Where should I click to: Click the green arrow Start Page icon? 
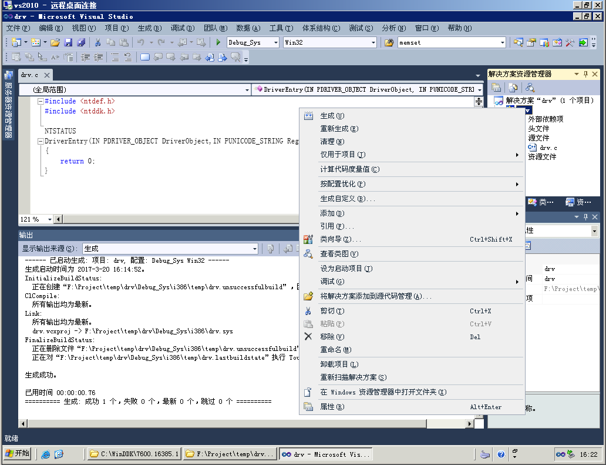(x=583, y=42)
